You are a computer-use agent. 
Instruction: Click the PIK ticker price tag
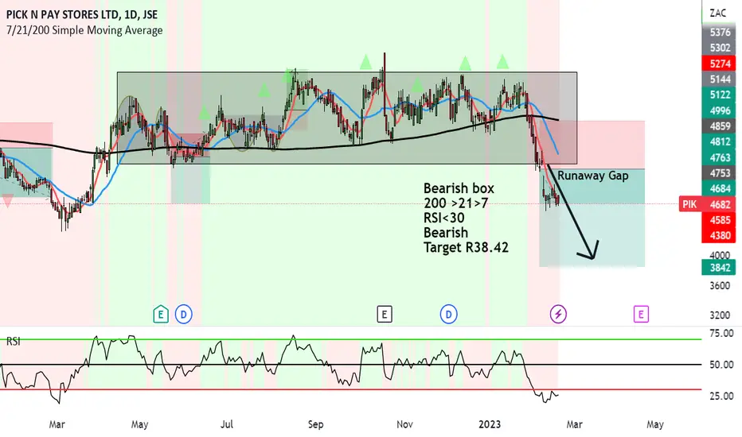click(689, 204)
